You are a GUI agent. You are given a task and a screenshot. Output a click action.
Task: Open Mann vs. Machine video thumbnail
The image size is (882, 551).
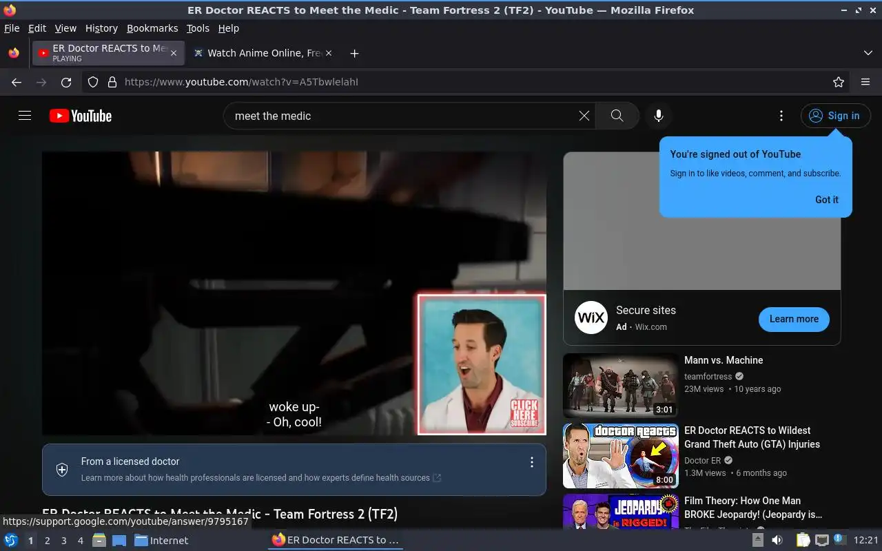pos(621,386)
